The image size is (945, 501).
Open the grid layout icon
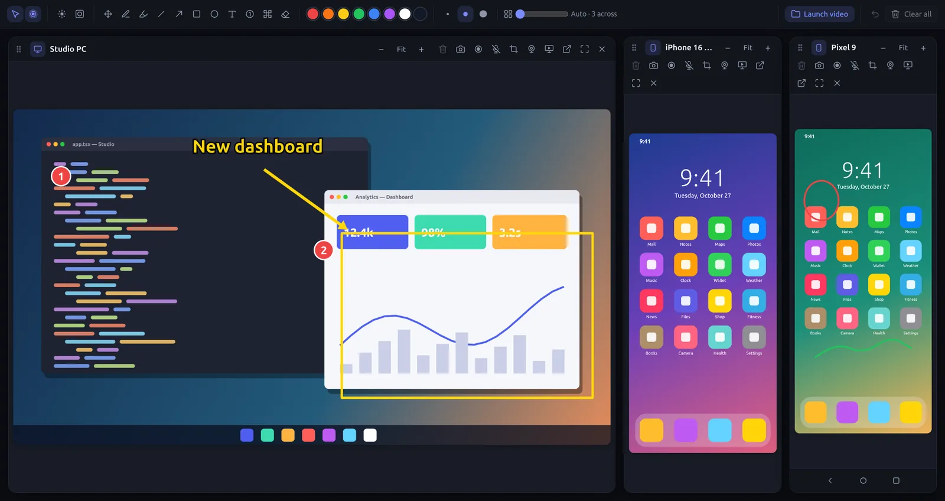508,14
